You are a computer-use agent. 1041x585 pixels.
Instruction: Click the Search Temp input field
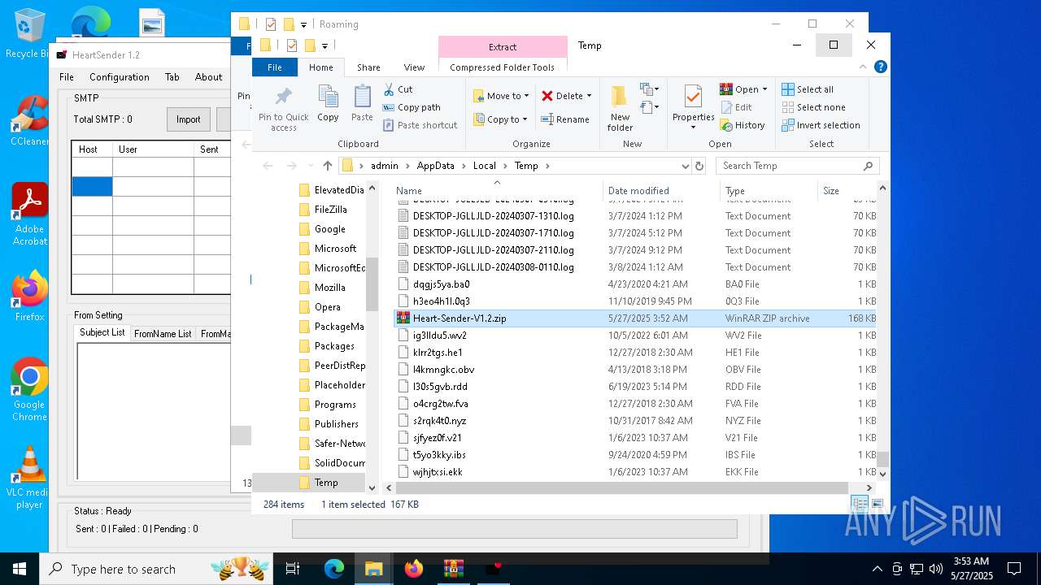[x=789, y=166]
